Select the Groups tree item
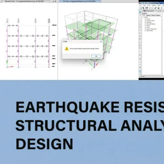The width and height of the screenshot is (164, 164). pyautogui.click(x=148, y=26)
